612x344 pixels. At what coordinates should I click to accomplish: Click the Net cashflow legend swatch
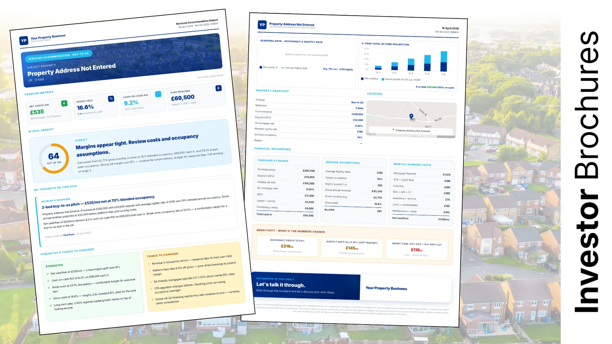(x=362, y=79)
